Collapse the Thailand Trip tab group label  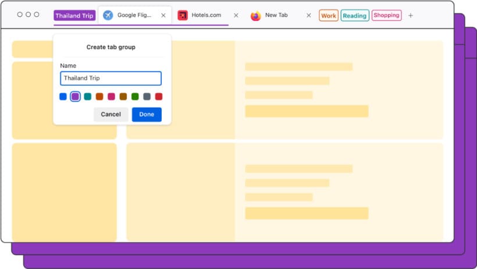pos(74,16)
